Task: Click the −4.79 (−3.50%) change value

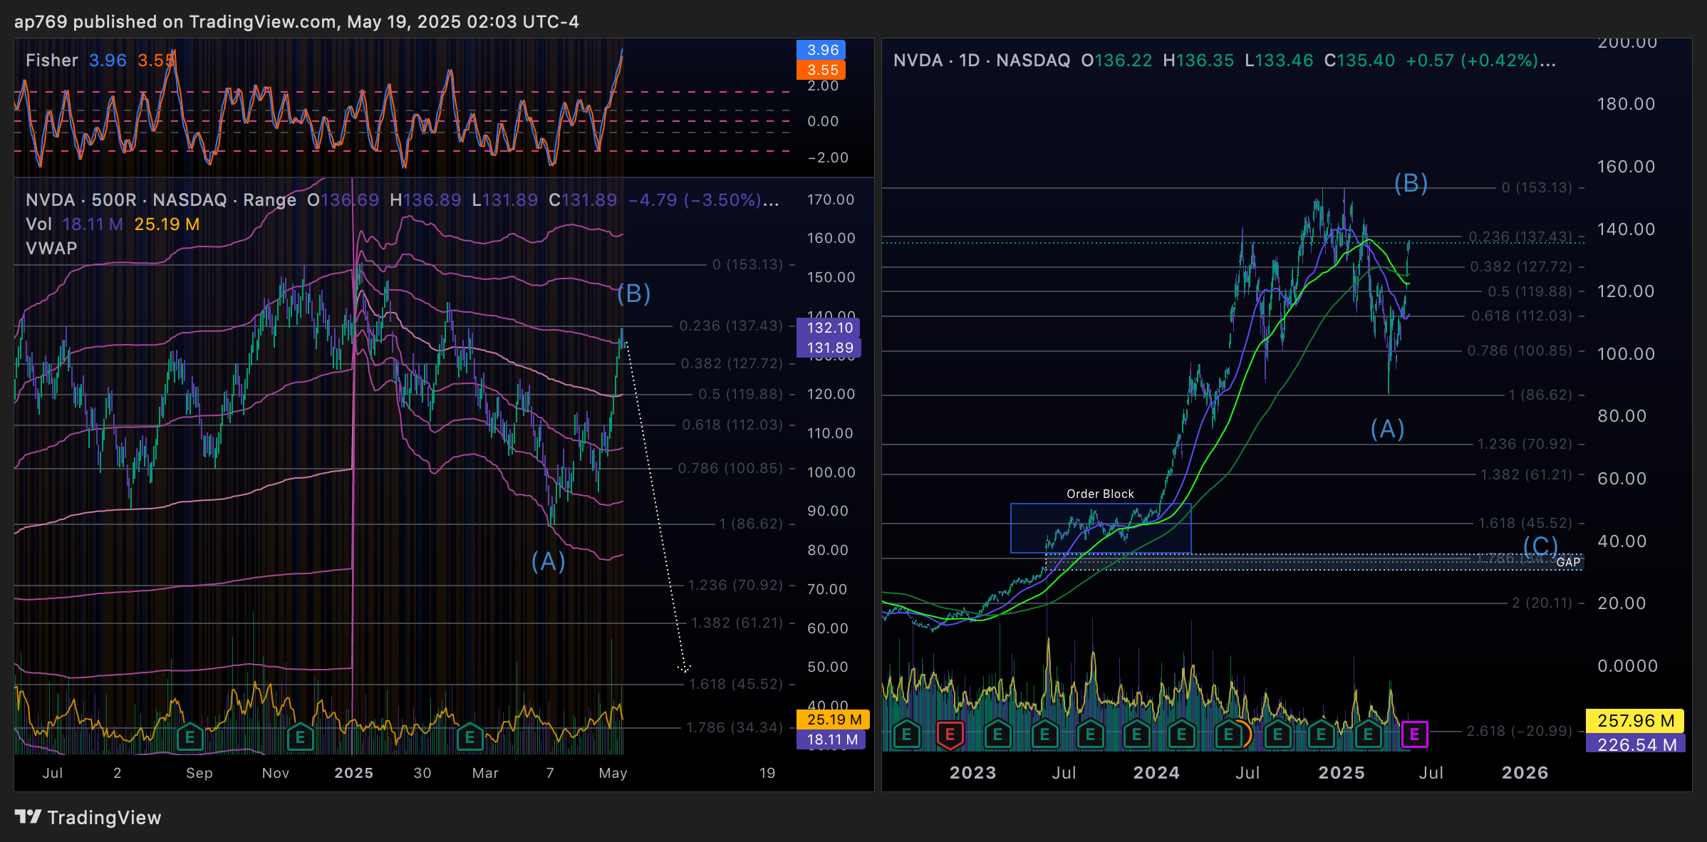Action: coord(694,200)
